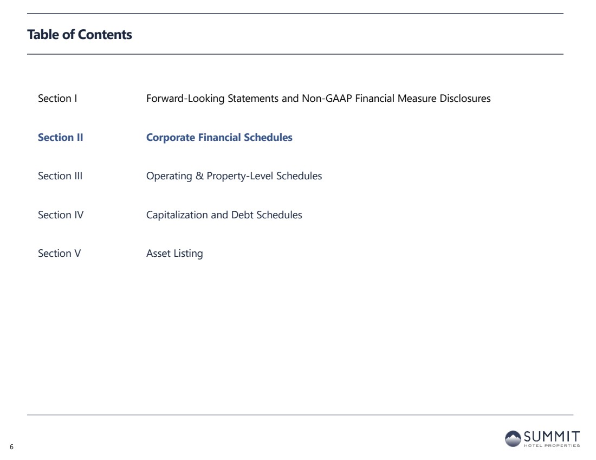596x460 pixels.
Task: Click the SUMMIT wordmark text
Action: tap(552, 436)
